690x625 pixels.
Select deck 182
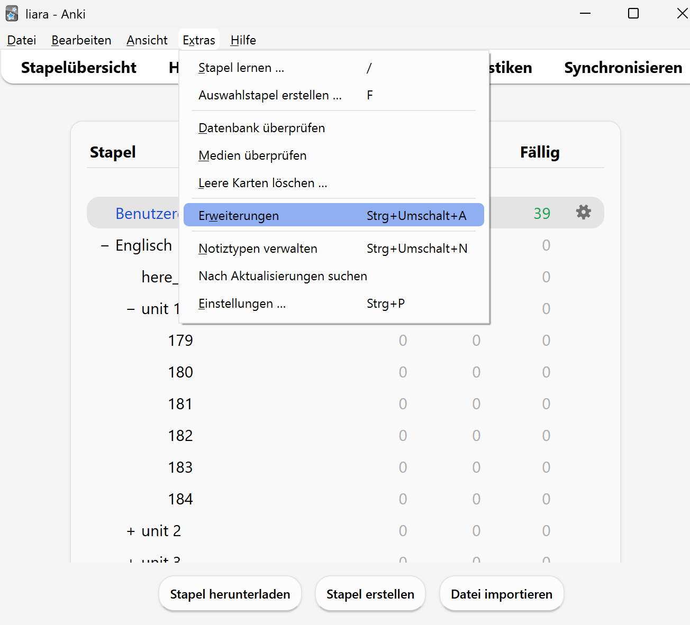pos(180,436)
